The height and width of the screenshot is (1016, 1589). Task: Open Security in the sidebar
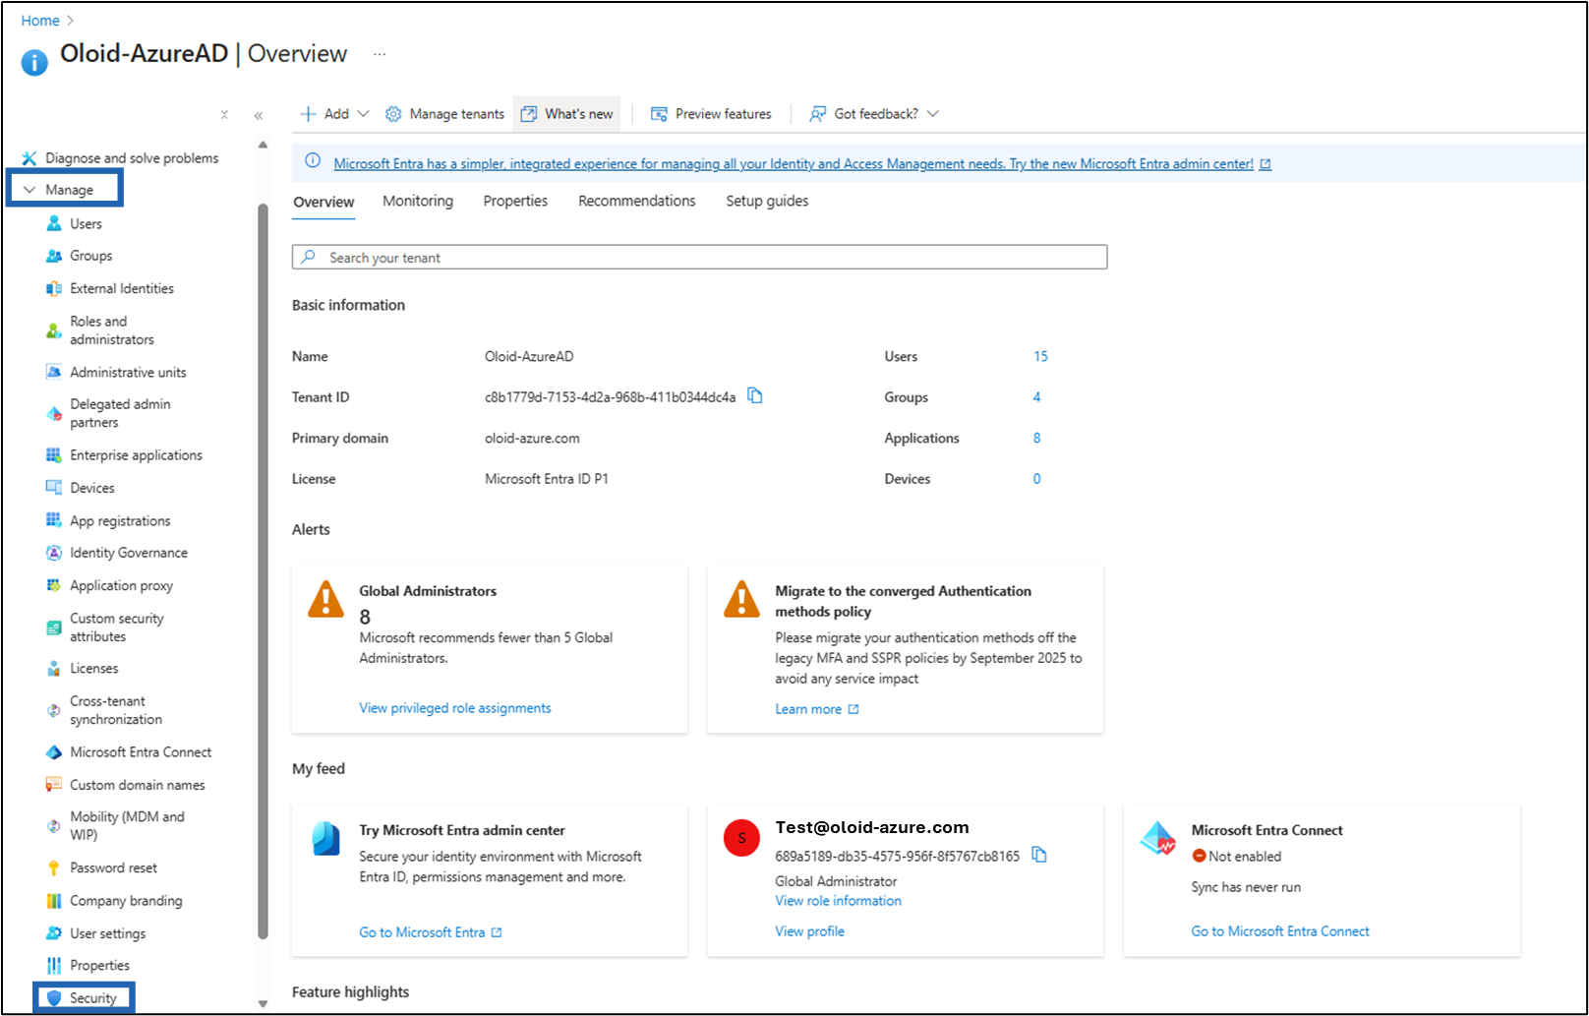(x=84, y=997)
